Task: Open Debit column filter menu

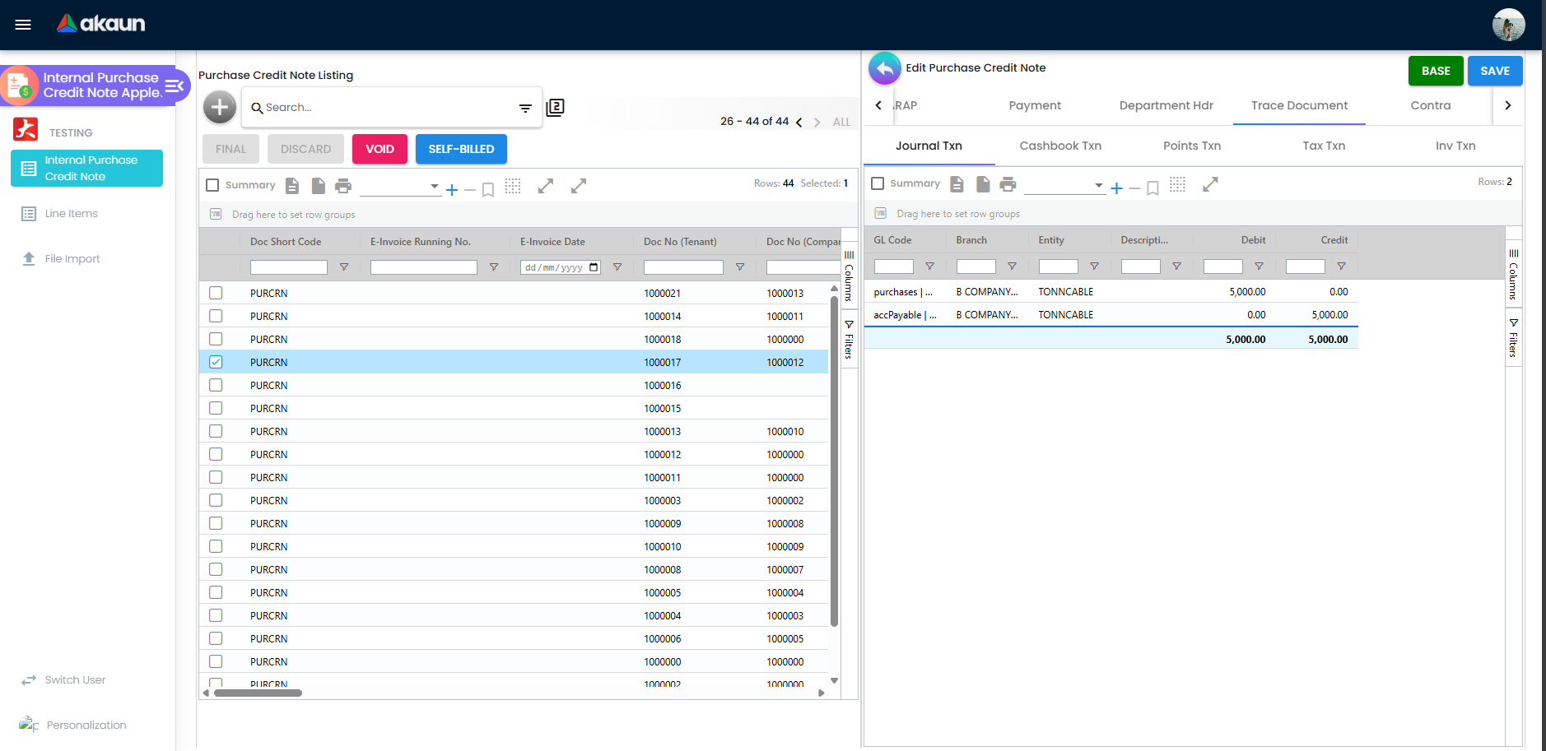Action: (1259, 267)
